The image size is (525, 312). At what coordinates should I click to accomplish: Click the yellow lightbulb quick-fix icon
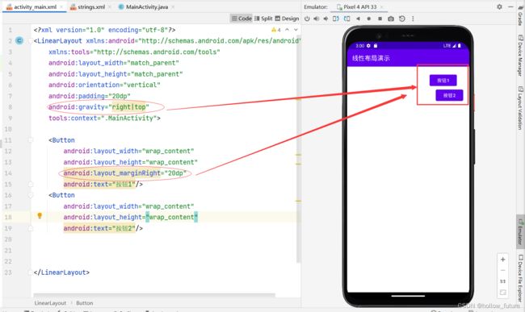[x=40, y=215]
